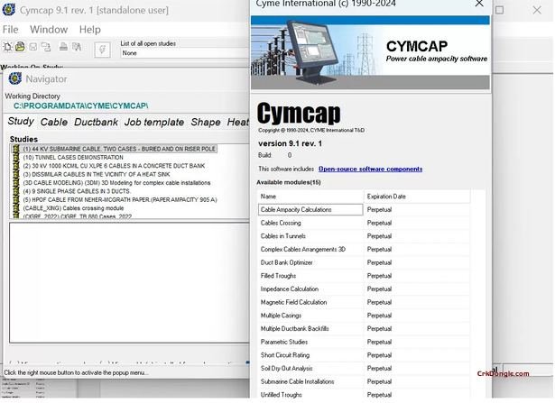Open the Help menu
This screenshot has width=555, height=403.
[90, 30]
